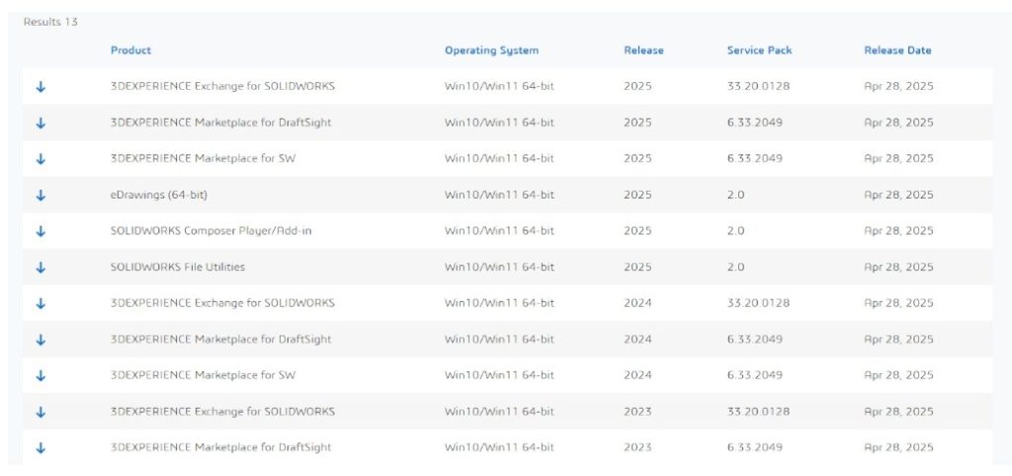
Task: Download 3DEXPERIENCE Marketplace for SW release 2025
Action: (41, 159)
